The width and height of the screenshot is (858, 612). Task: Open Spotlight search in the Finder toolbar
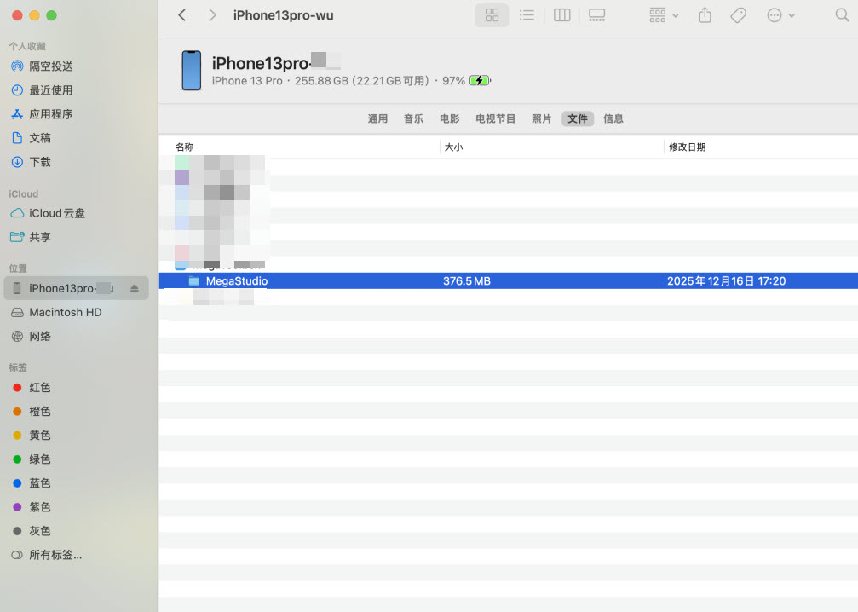click(x=842, y=14)
